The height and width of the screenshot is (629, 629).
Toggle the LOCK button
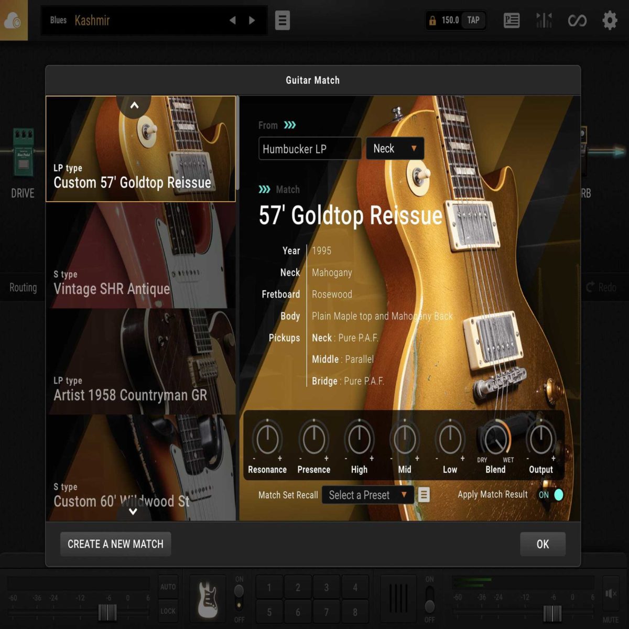pos(168,611)
